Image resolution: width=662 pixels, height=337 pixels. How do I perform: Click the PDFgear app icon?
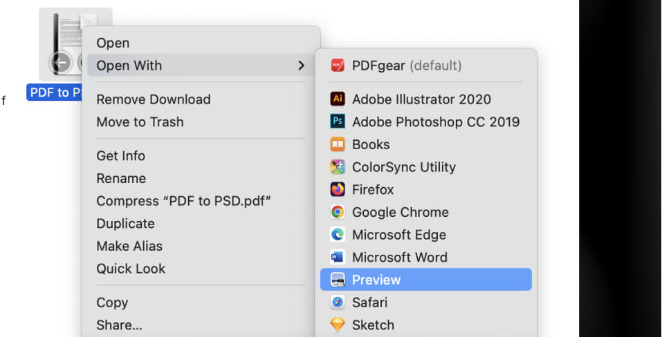point(338,66)
